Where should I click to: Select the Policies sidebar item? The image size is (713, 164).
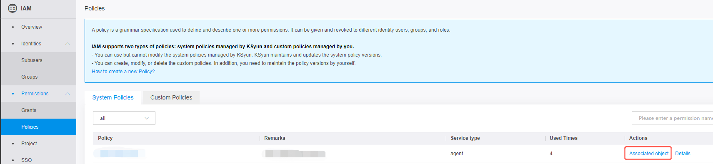click(x=38, y=127)
